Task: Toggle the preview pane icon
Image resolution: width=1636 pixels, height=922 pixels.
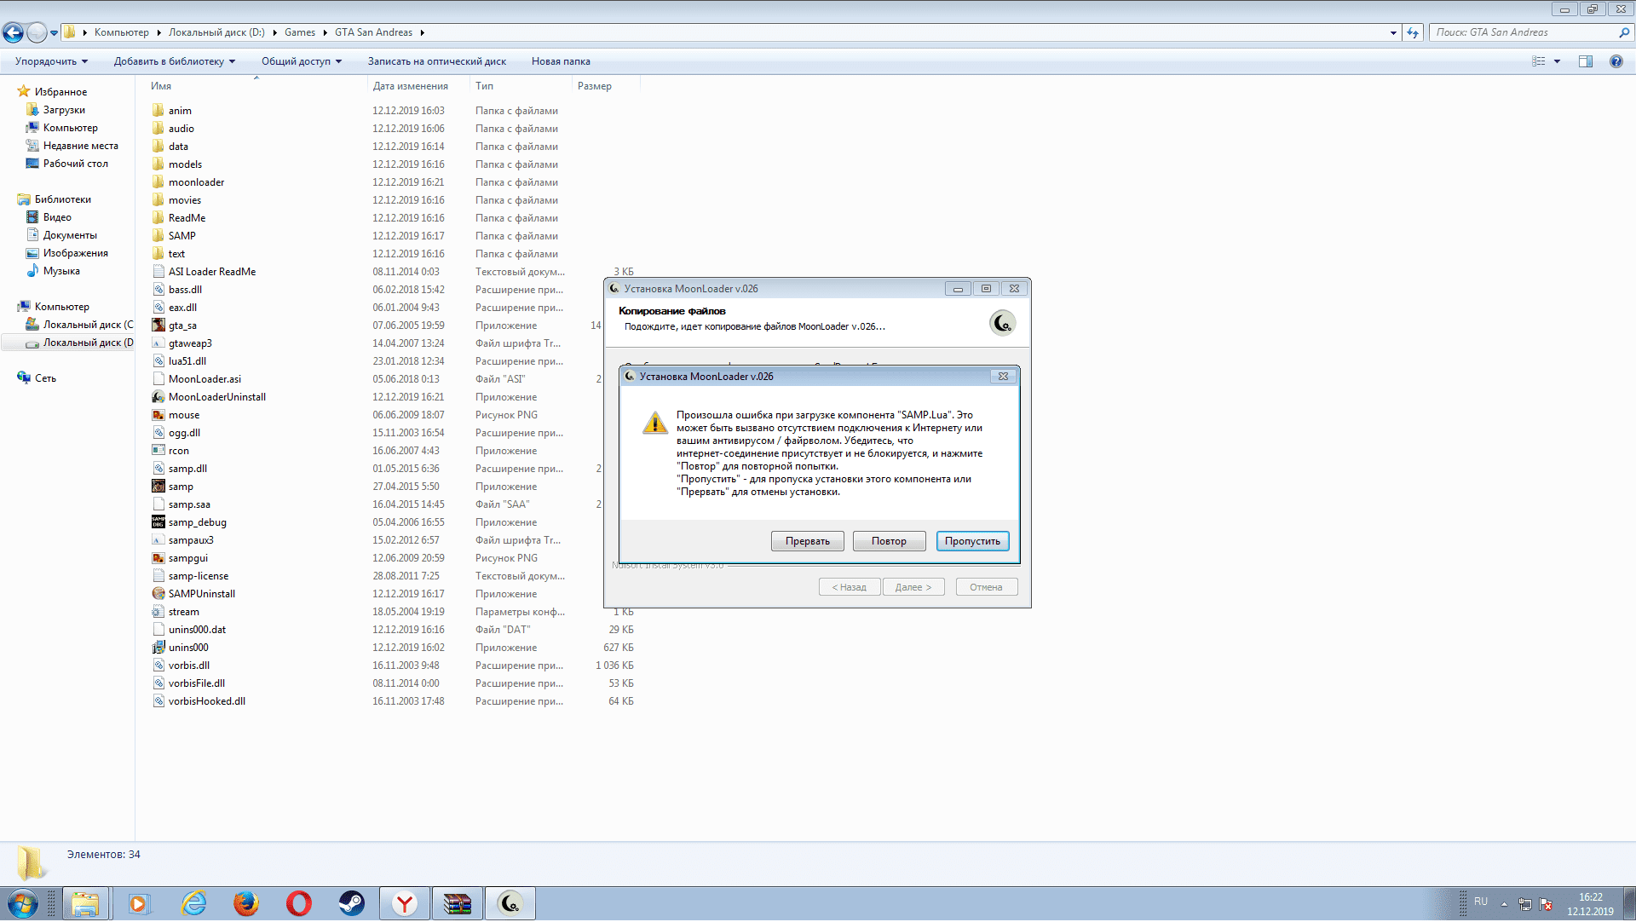Action: 1585,61
